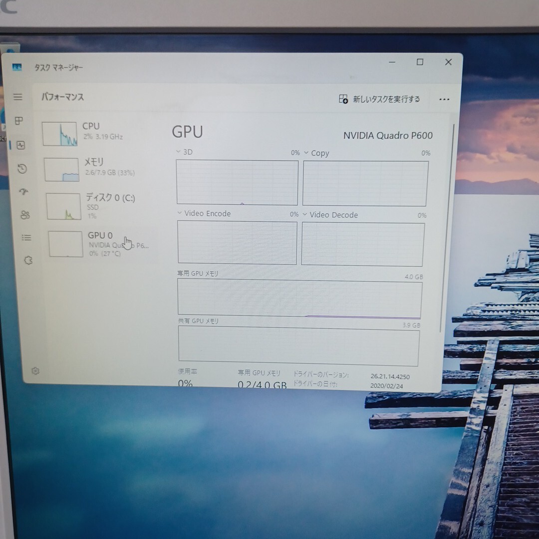Open the hamburger navigation menu
This screenshot has width=539, height=539.
point(18,97)
